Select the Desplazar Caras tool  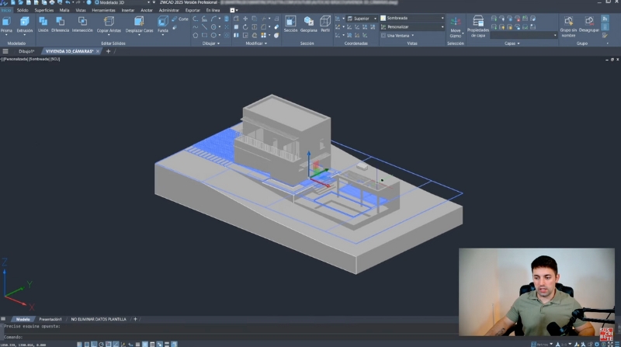click(x=140, y=23)
